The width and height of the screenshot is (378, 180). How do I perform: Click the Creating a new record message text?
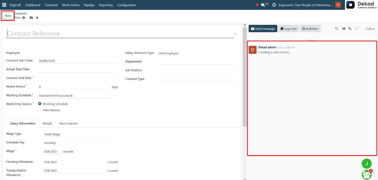click(274, 52)
